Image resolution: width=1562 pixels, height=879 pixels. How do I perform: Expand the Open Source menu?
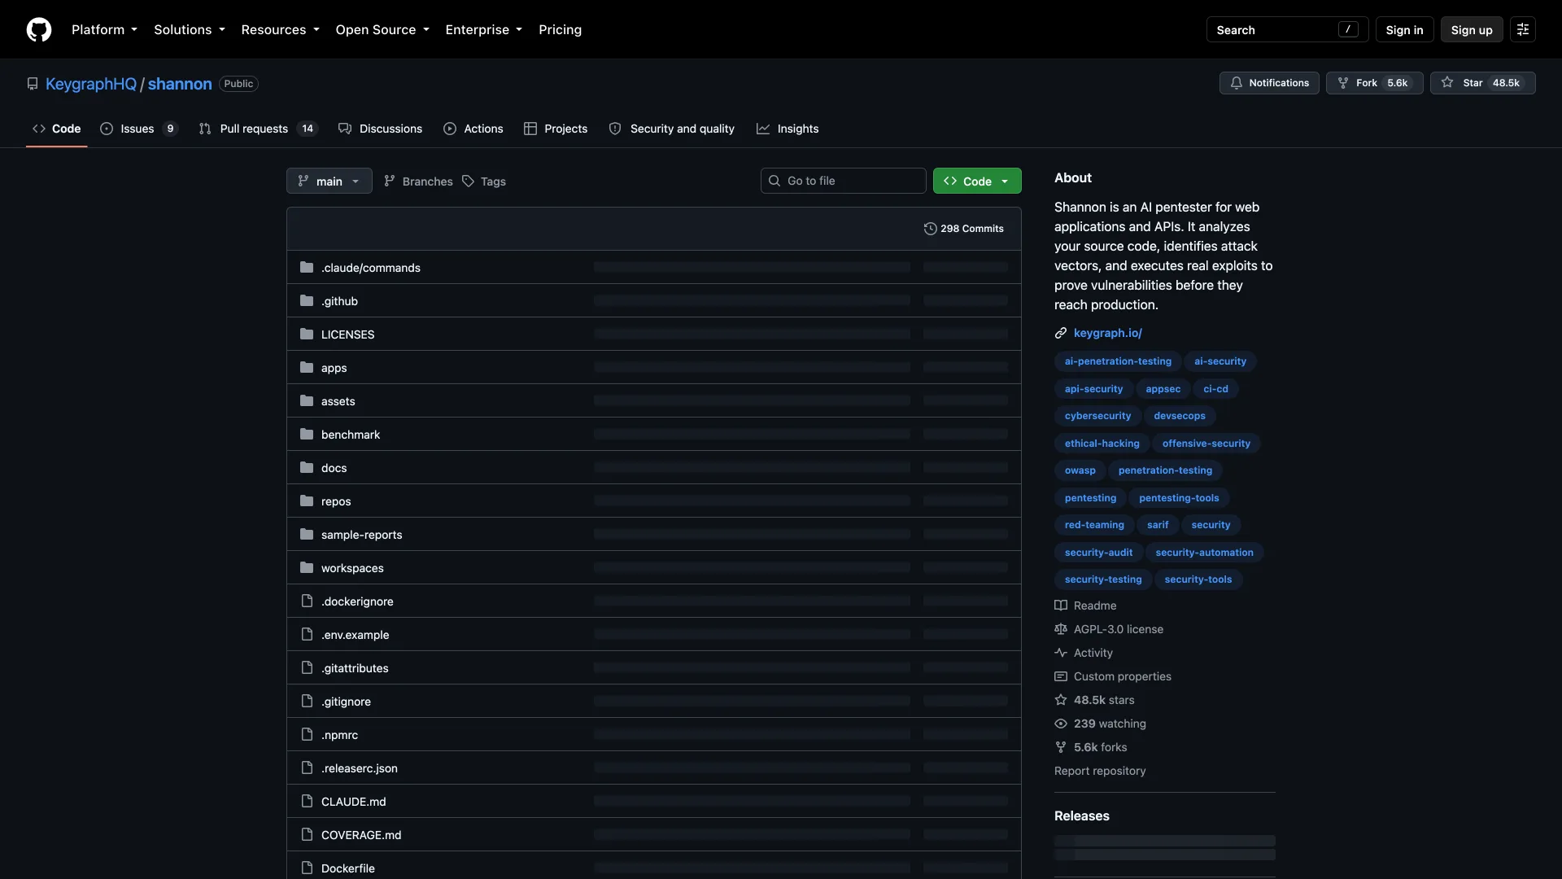click(x=382, y=29)
